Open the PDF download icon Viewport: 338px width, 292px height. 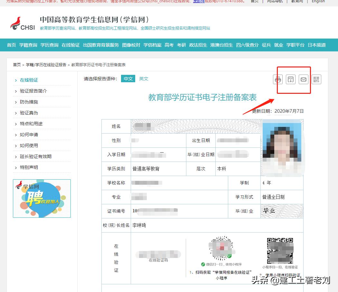pyautogui.click(x=291, y=79)
